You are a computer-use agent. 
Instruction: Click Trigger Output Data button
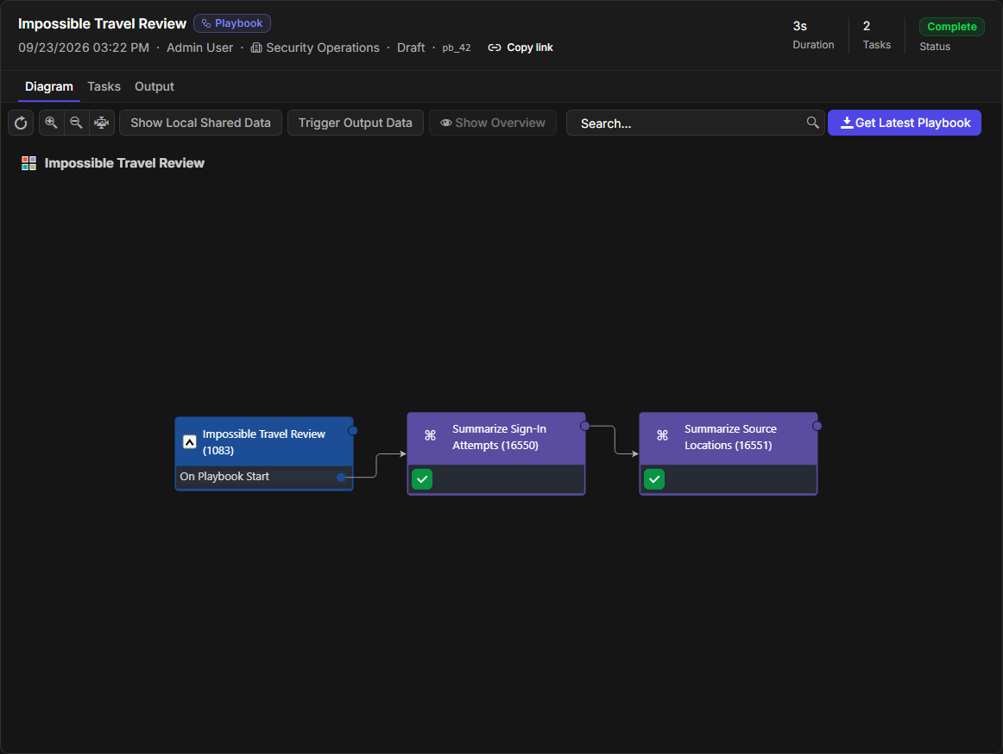355,123
